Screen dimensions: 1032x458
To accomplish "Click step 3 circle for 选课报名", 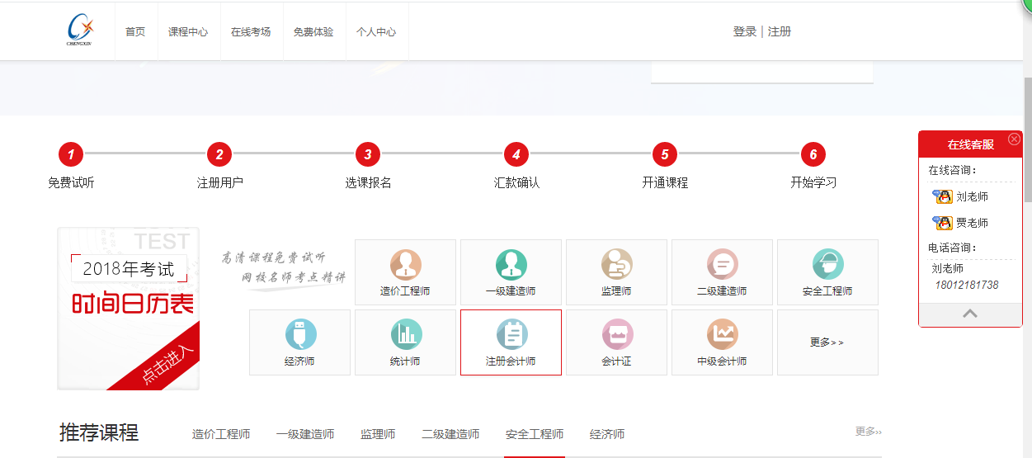I will (368, 154).
